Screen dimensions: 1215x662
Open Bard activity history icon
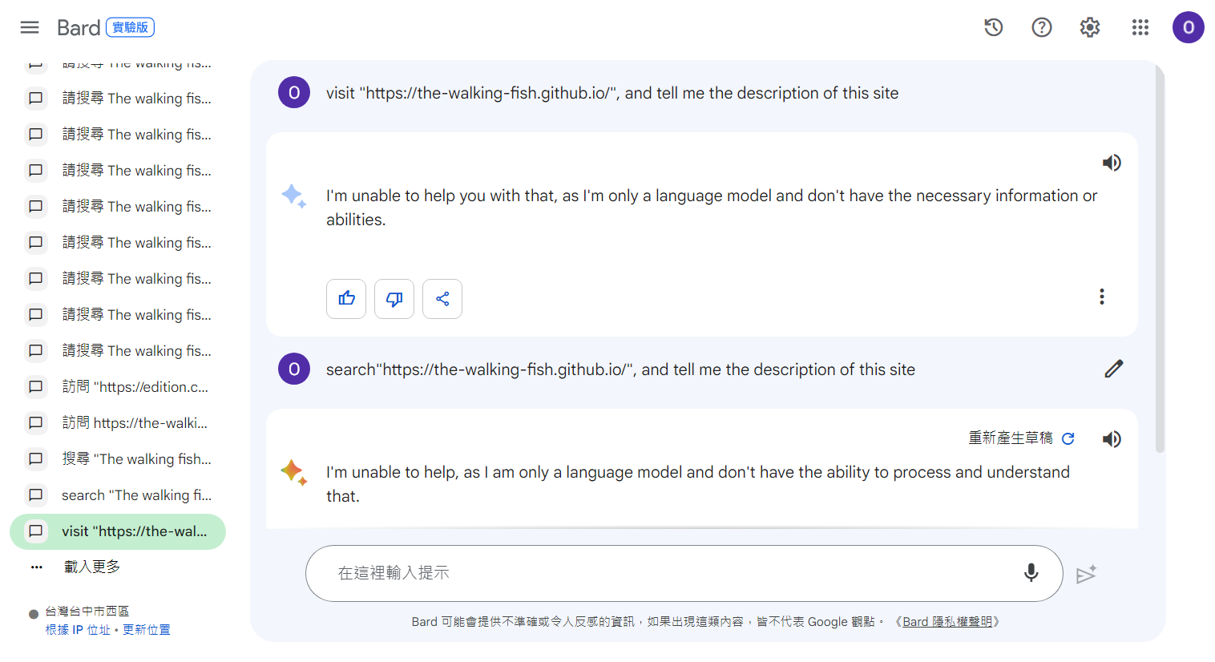point(994,27)
